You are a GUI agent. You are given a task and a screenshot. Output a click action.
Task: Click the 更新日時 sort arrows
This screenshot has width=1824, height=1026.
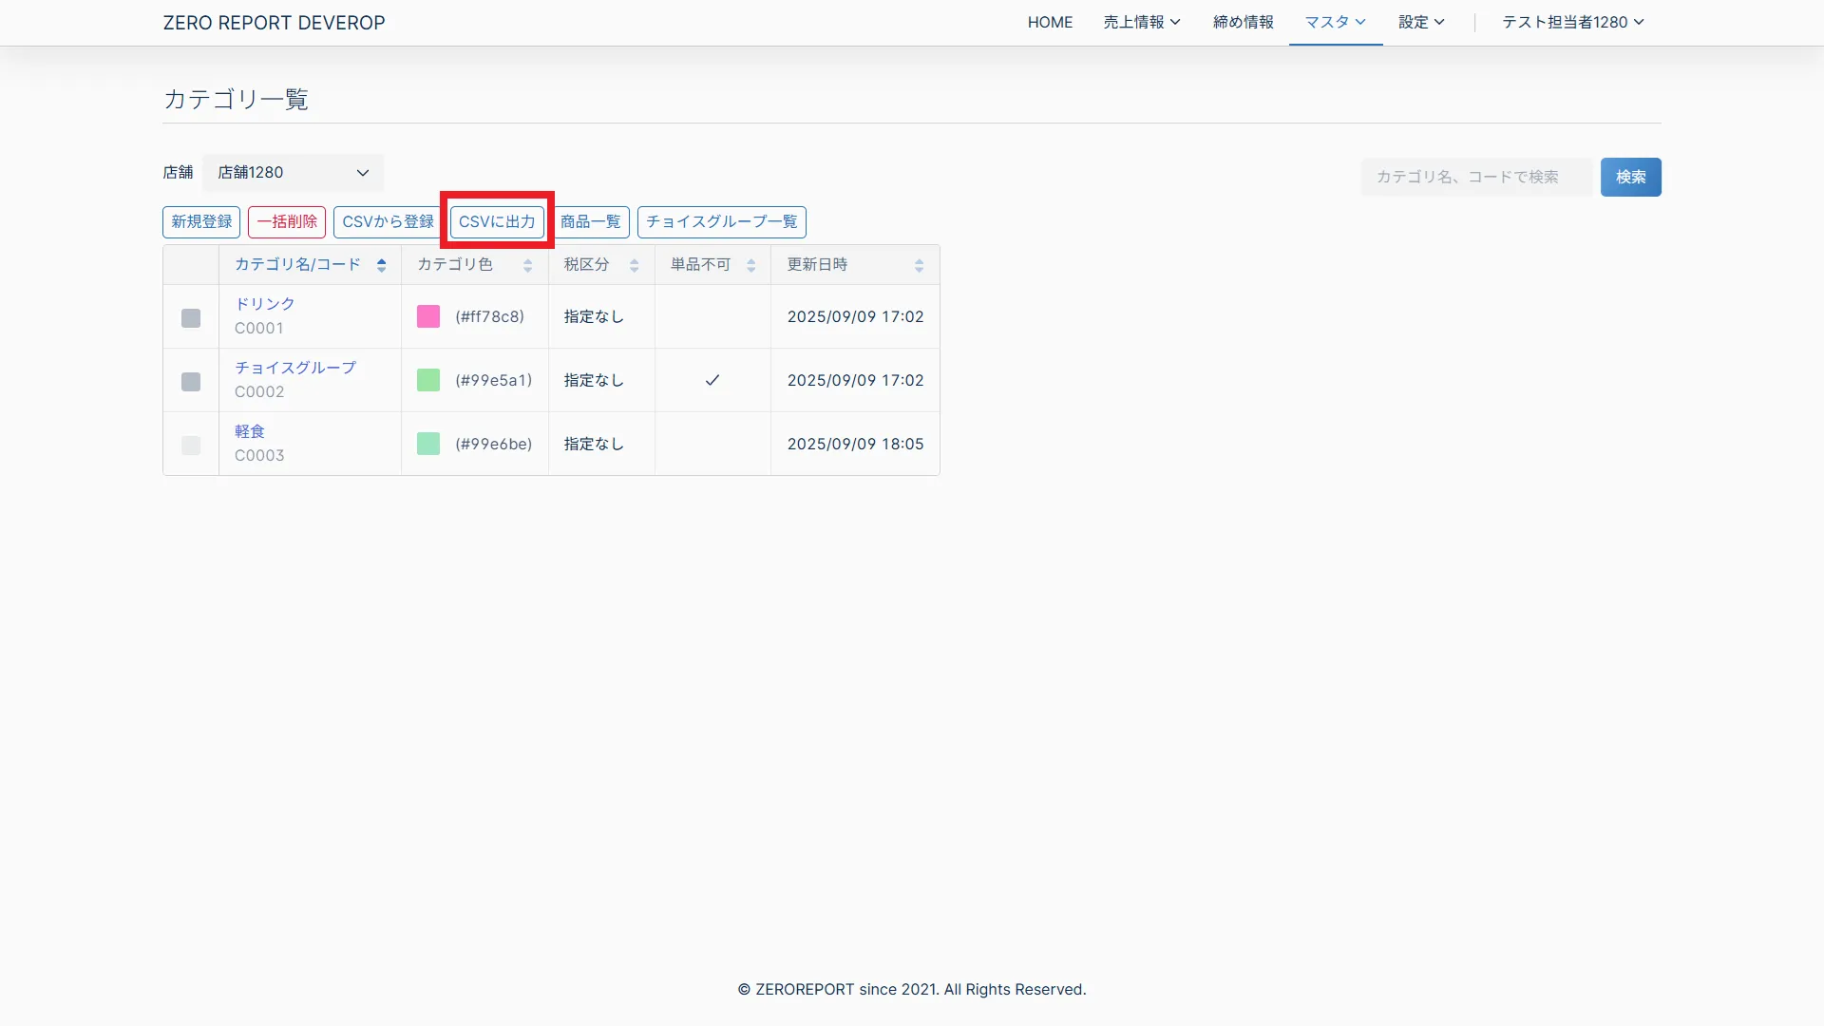click(x=919, y=265)
